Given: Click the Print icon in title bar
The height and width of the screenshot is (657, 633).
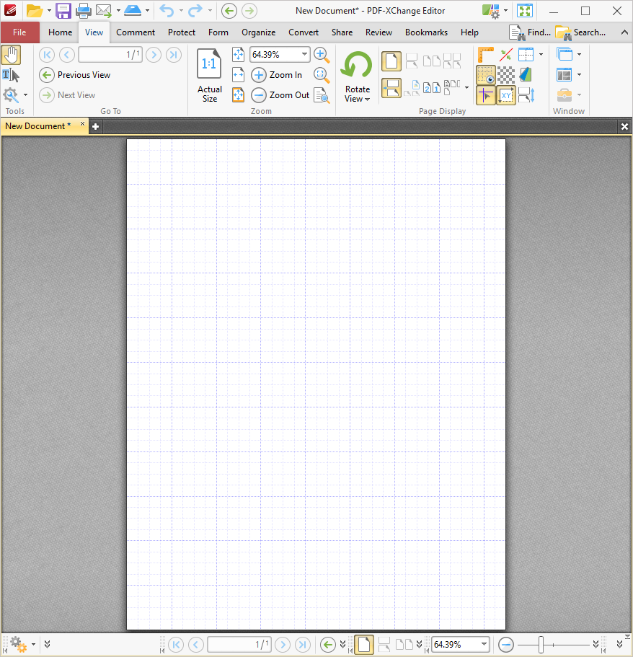Looking at the screenshot, I should (x=84, y=11).
